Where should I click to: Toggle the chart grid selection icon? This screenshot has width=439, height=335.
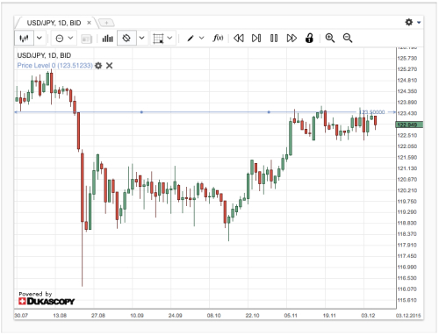pos(158,39)
